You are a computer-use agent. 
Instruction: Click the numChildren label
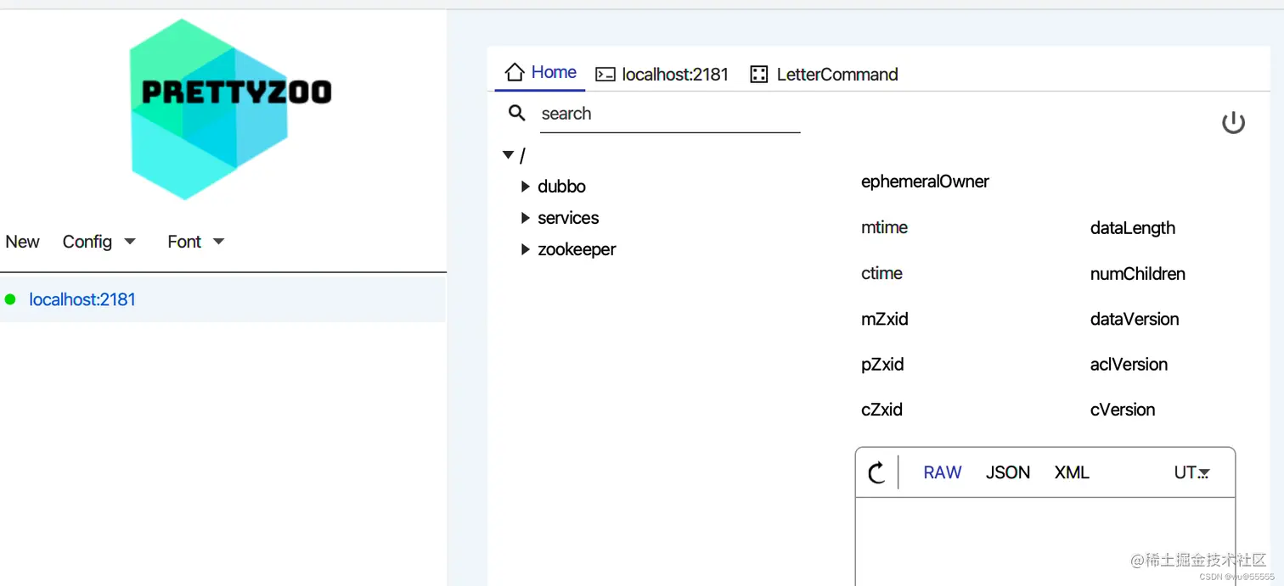pos(1138,274)
